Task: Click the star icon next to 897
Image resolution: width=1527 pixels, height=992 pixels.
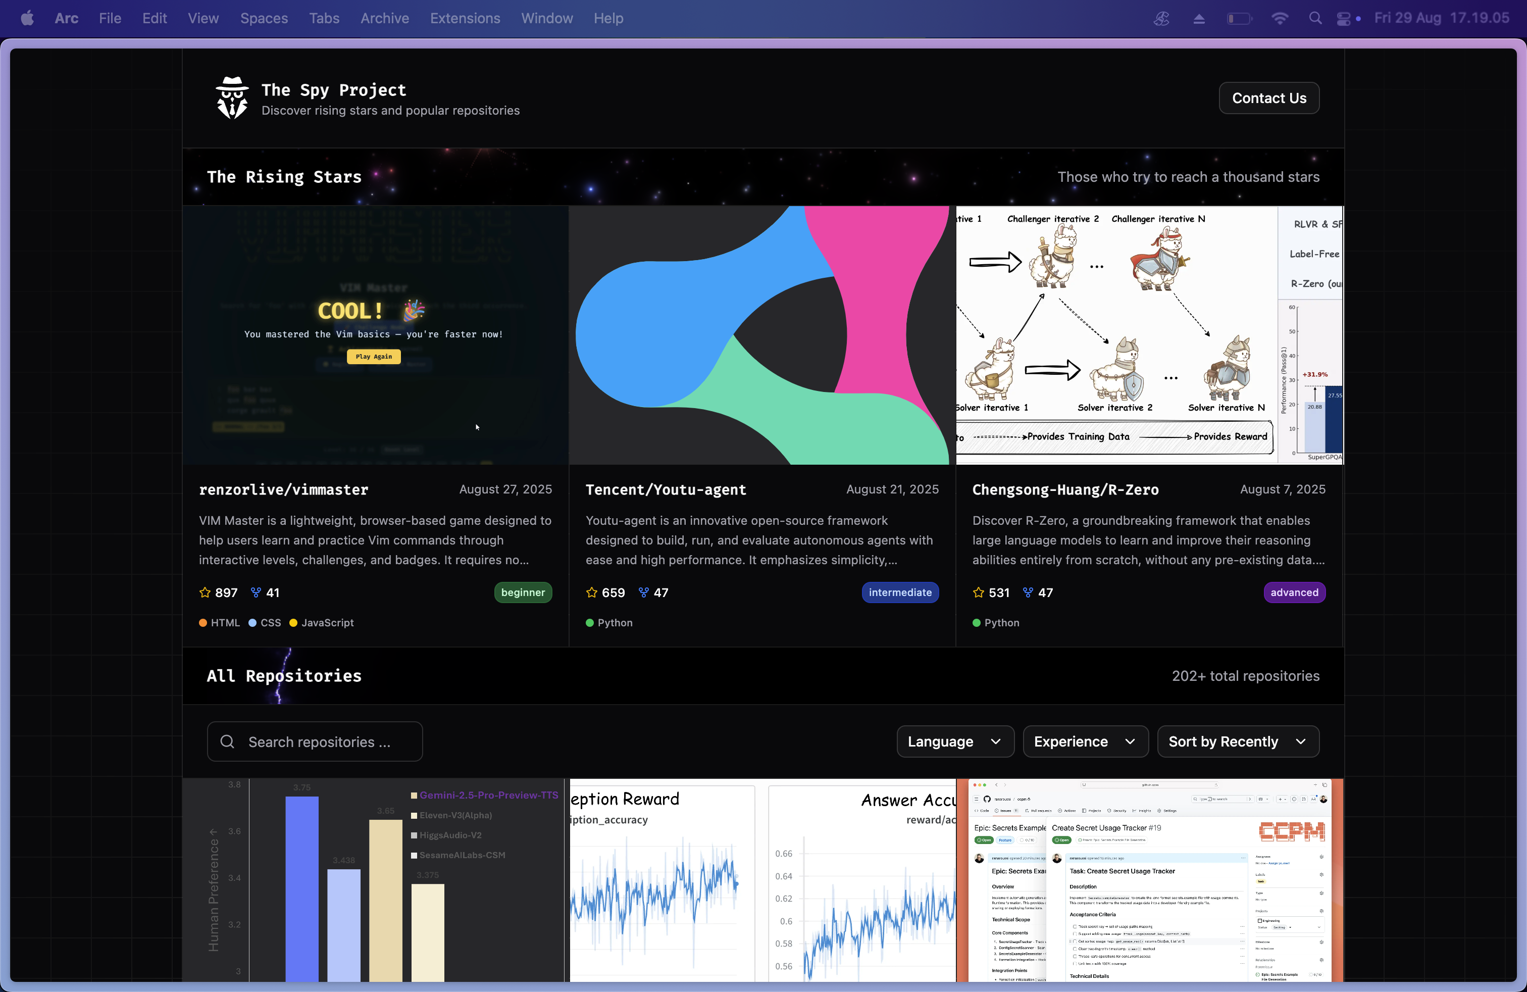Action: [x=205, y=592]
